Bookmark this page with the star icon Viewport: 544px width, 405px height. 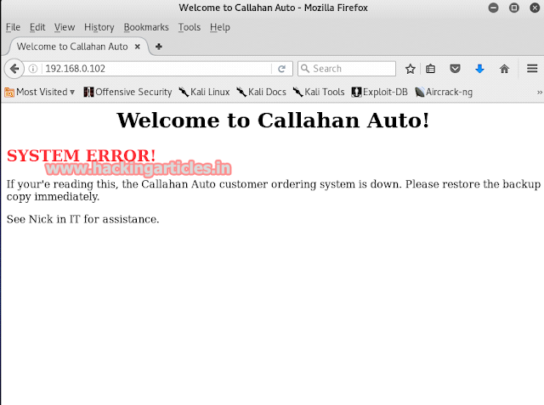coord(410,69)
